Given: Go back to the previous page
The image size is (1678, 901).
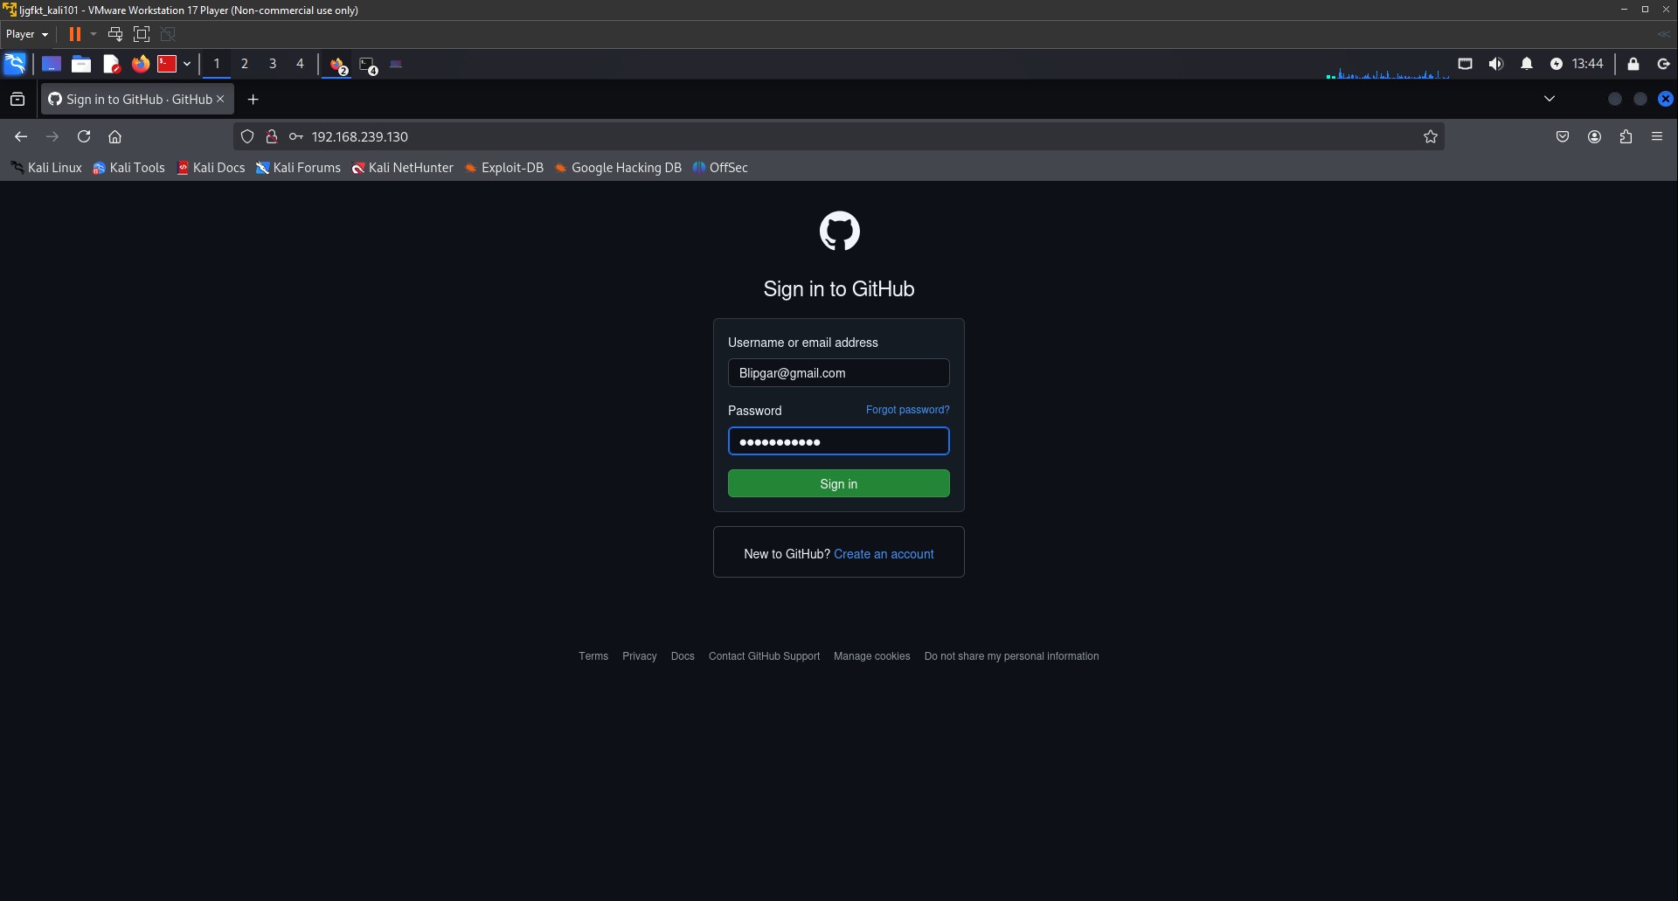Looking at the screenshot, I should 21,136.
